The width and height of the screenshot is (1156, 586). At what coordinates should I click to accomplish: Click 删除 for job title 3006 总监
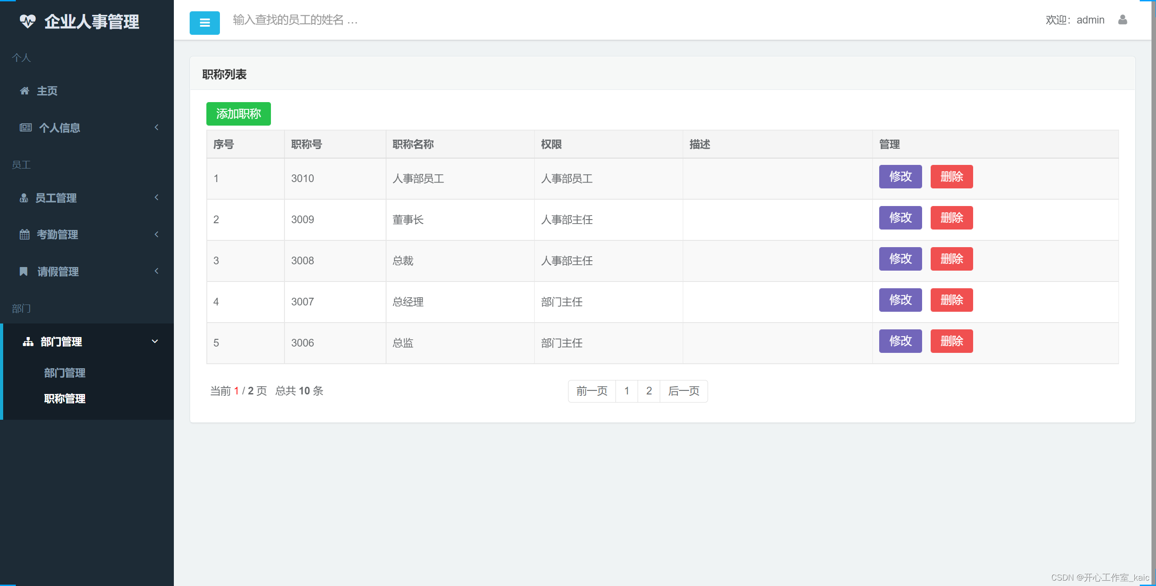coord(951,341)
